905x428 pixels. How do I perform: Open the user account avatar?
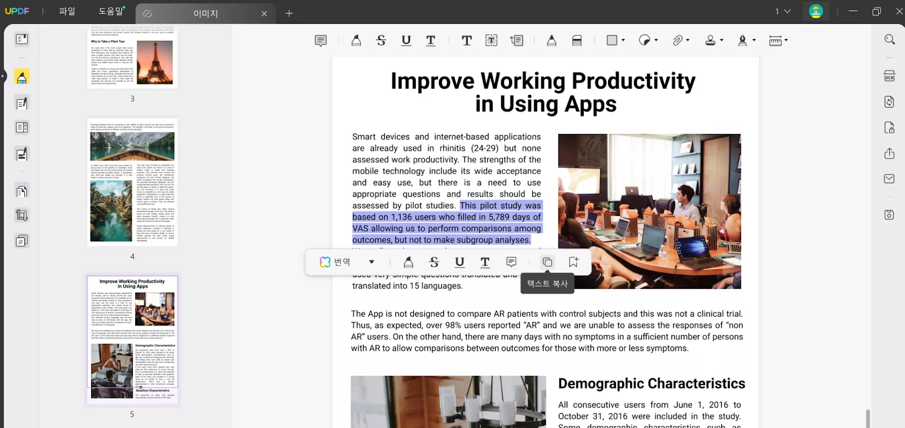click(x=816, y=11)
